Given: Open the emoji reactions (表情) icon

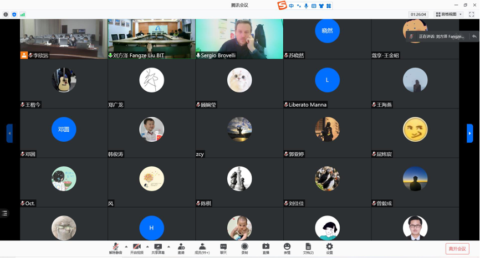Looking at the screenshot, I should coord(287,247).
